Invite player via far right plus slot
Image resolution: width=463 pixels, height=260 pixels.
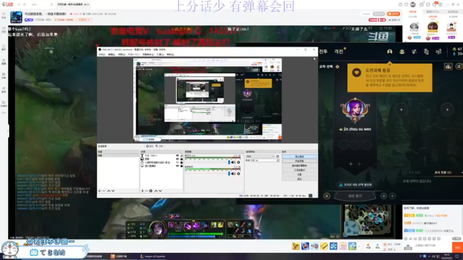[x=447, y=110]
